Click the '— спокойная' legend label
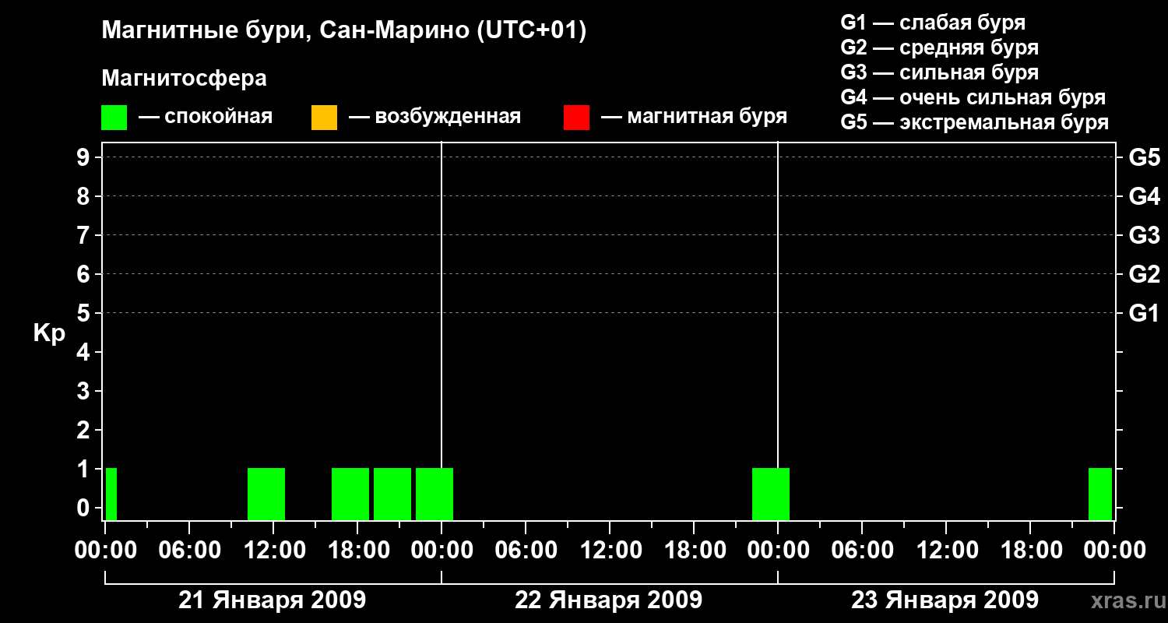 (206, 117)
